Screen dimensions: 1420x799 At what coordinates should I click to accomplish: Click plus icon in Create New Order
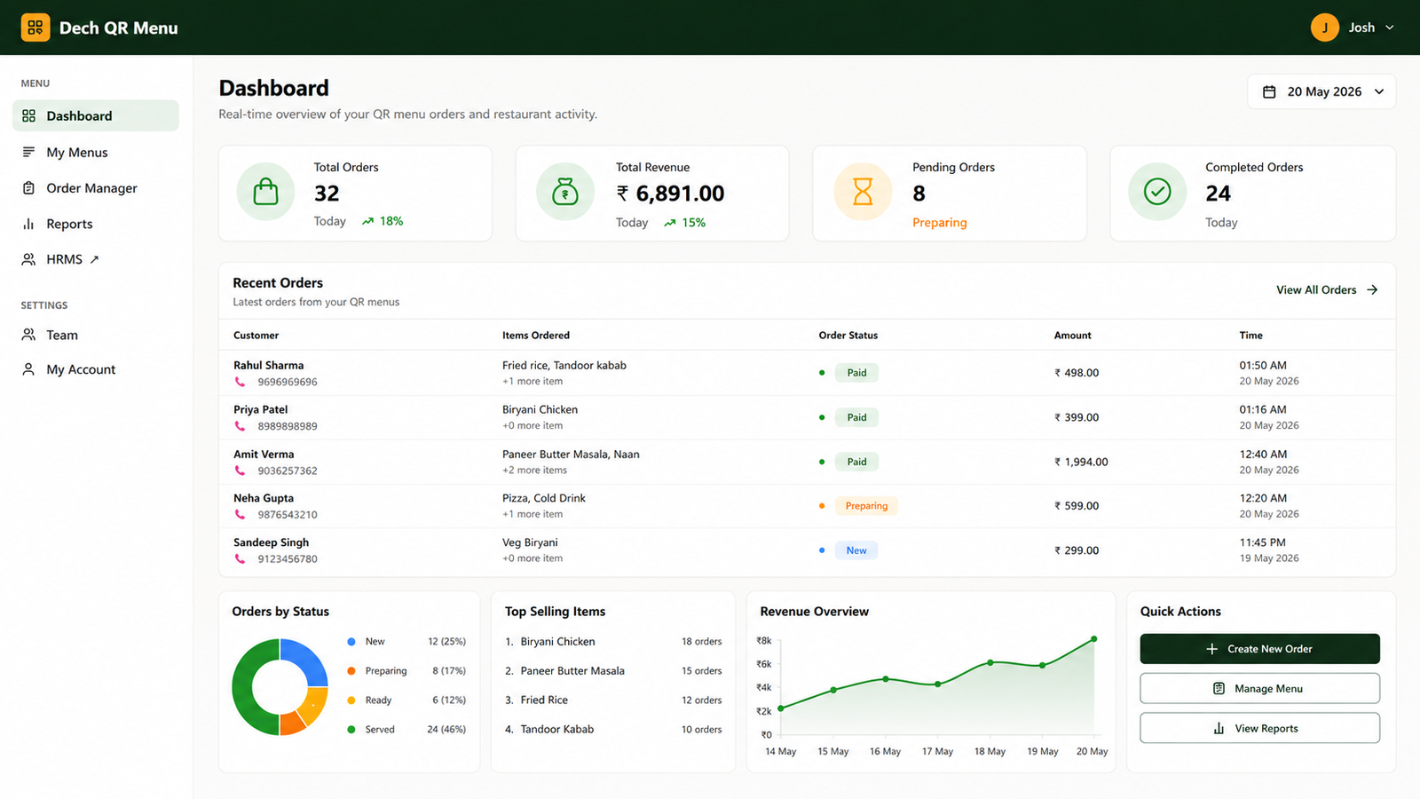click(1212, 649)
